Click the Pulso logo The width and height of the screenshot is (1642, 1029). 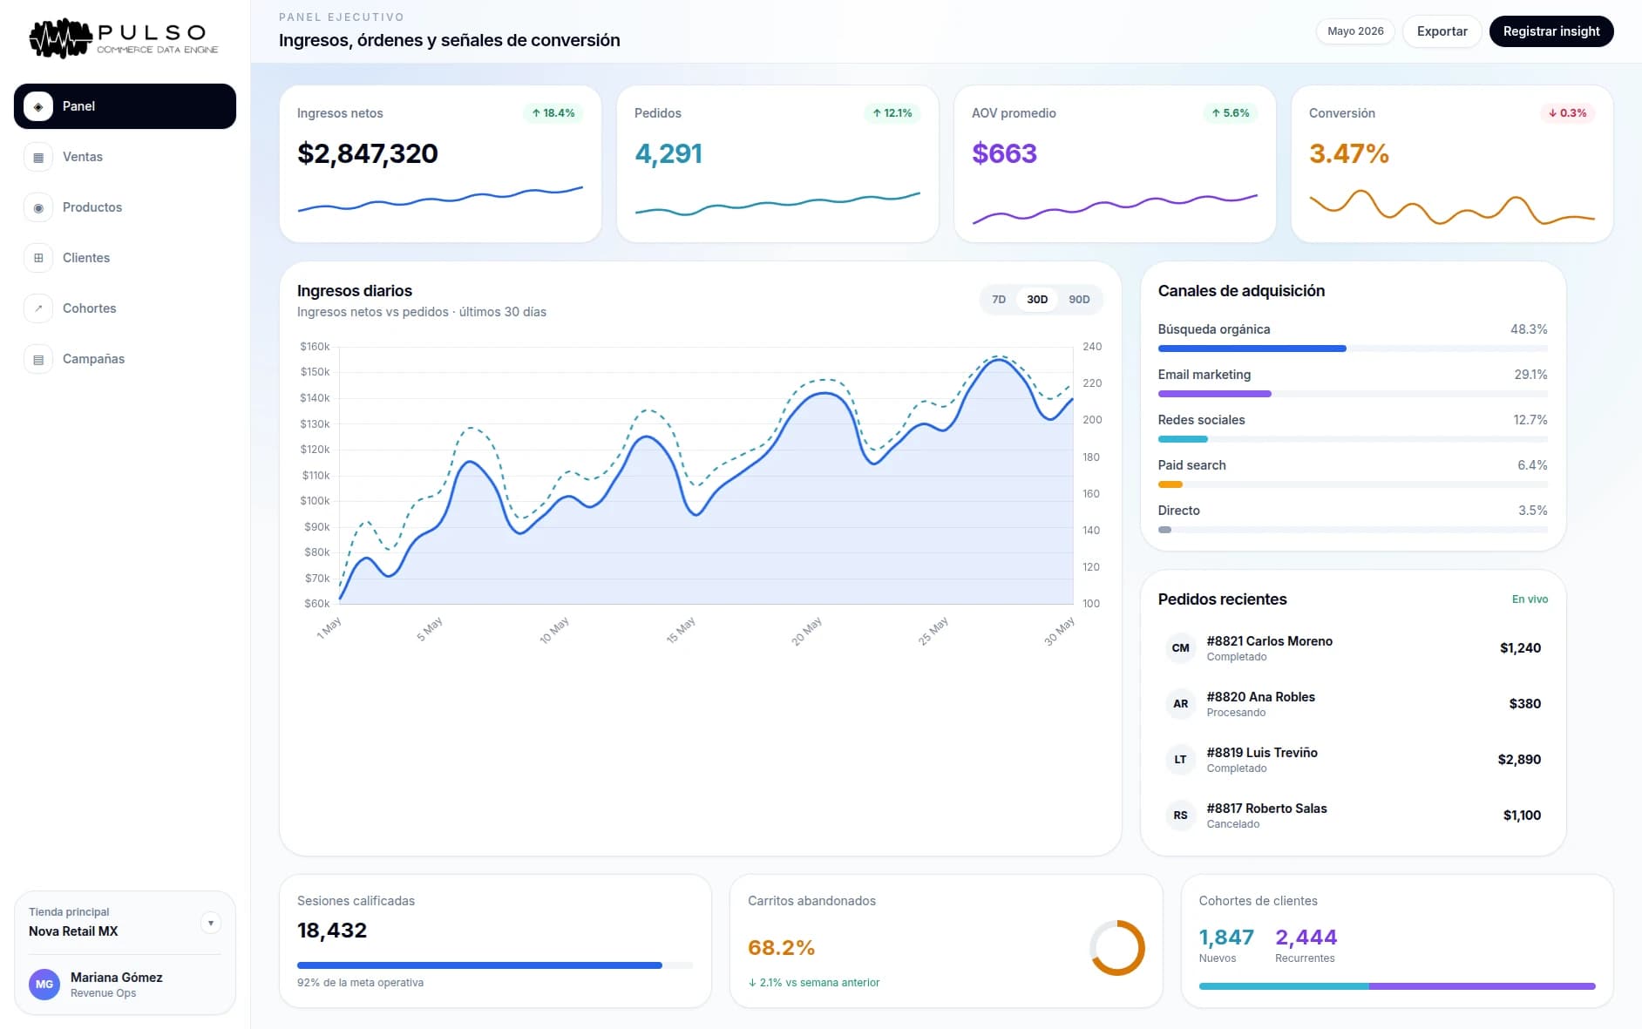pos(124,38)
